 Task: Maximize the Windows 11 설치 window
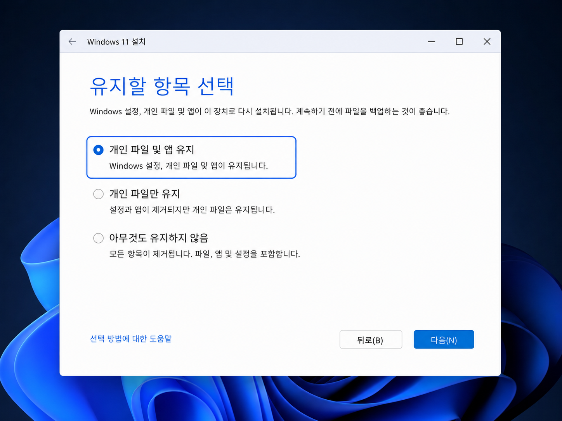[459, 41]
